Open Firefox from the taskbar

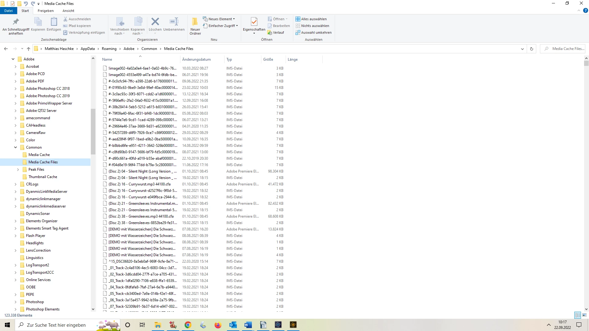pyautogui.click(x=218, y=325)
